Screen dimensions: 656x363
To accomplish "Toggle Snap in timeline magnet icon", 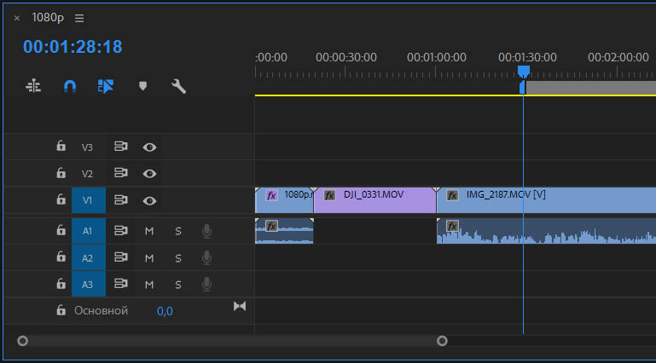I will (x=69, y=86).
